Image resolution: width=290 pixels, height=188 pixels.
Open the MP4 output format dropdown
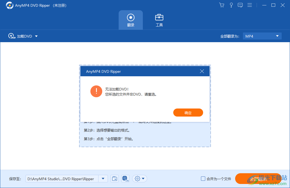pos(262,36)
